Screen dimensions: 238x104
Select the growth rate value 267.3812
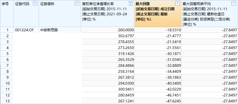pyautogui.click(x=126, y=77)
